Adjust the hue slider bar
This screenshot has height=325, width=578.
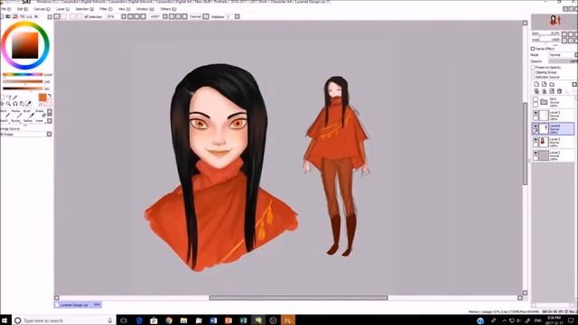pyautogui.click(x=23, y=75)
